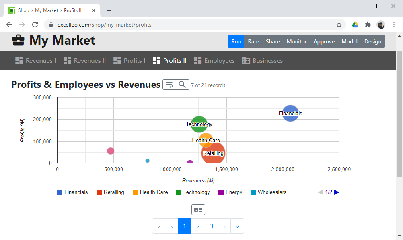This screenshot has height=240, width=403.
Task: Click the Revenues I dashboard icon
Action: coord(19,60)
